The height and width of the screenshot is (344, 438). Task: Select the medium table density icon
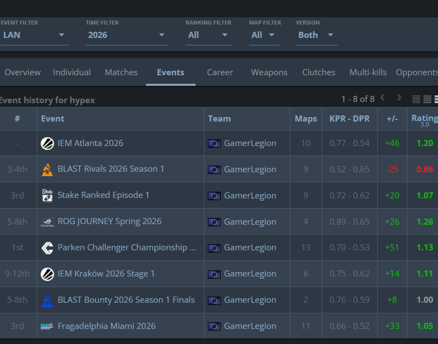[427, 99]
